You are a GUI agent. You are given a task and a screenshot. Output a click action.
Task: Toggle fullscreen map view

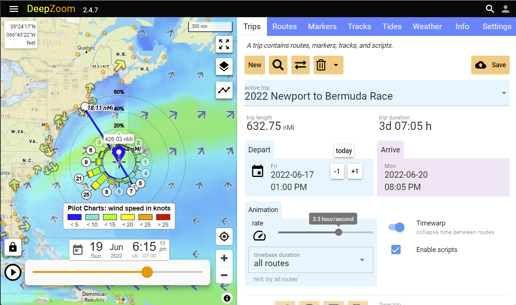224,44
